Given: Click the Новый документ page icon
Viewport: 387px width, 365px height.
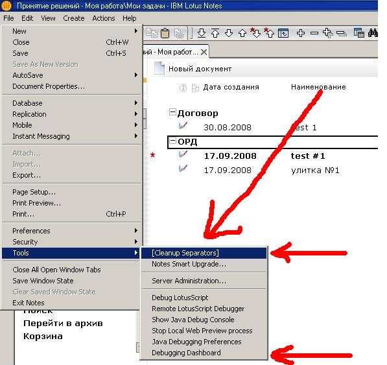Looking at the screenshot, I should pos(159,68).
